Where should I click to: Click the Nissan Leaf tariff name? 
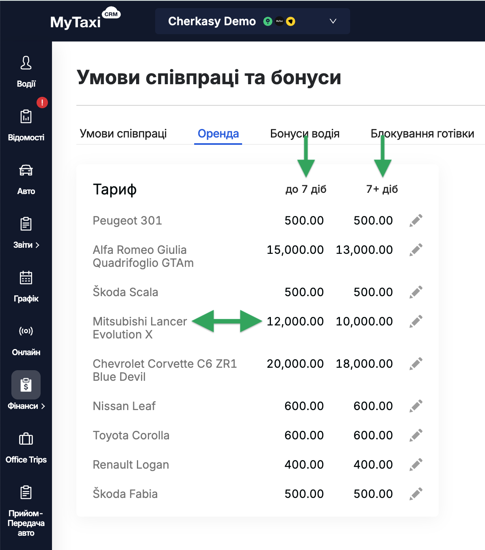point(124,406)
